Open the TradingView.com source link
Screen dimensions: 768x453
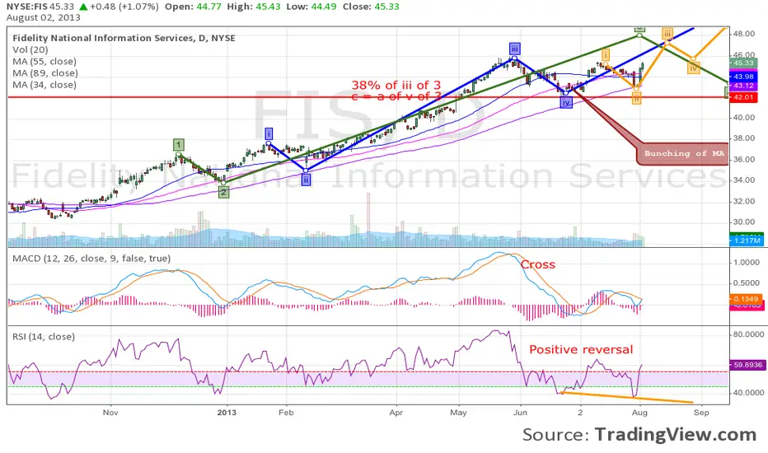[x=676, y=434]
